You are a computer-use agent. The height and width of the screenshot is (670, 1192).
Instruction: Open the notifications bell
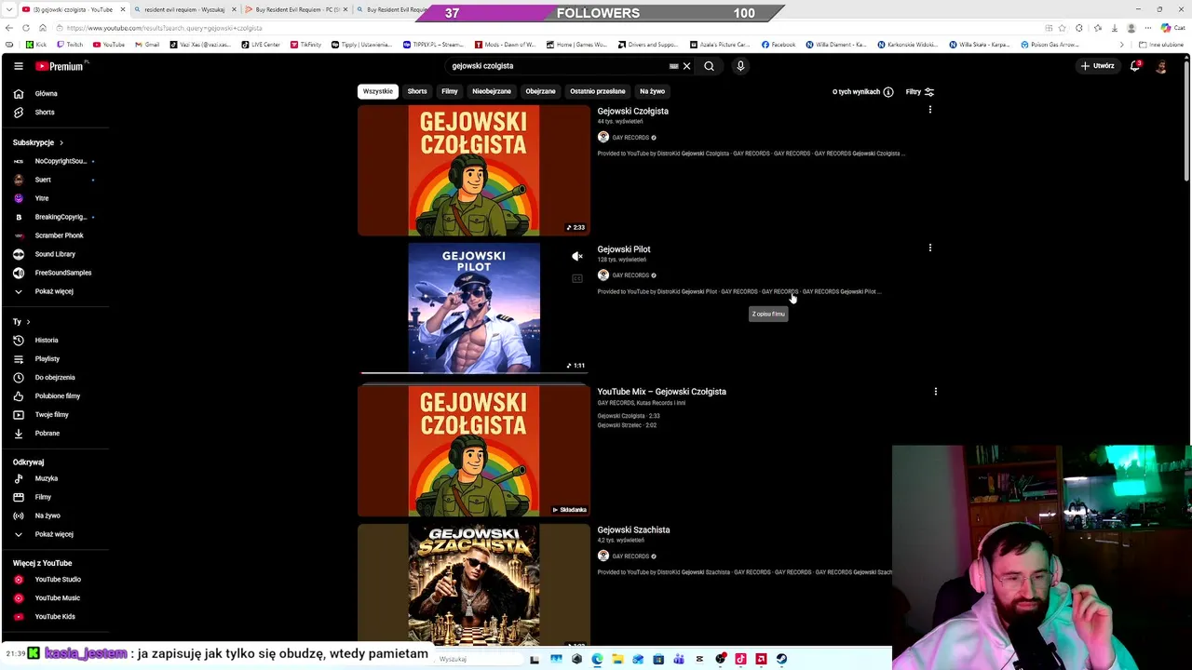click(x=1135, y=66)
